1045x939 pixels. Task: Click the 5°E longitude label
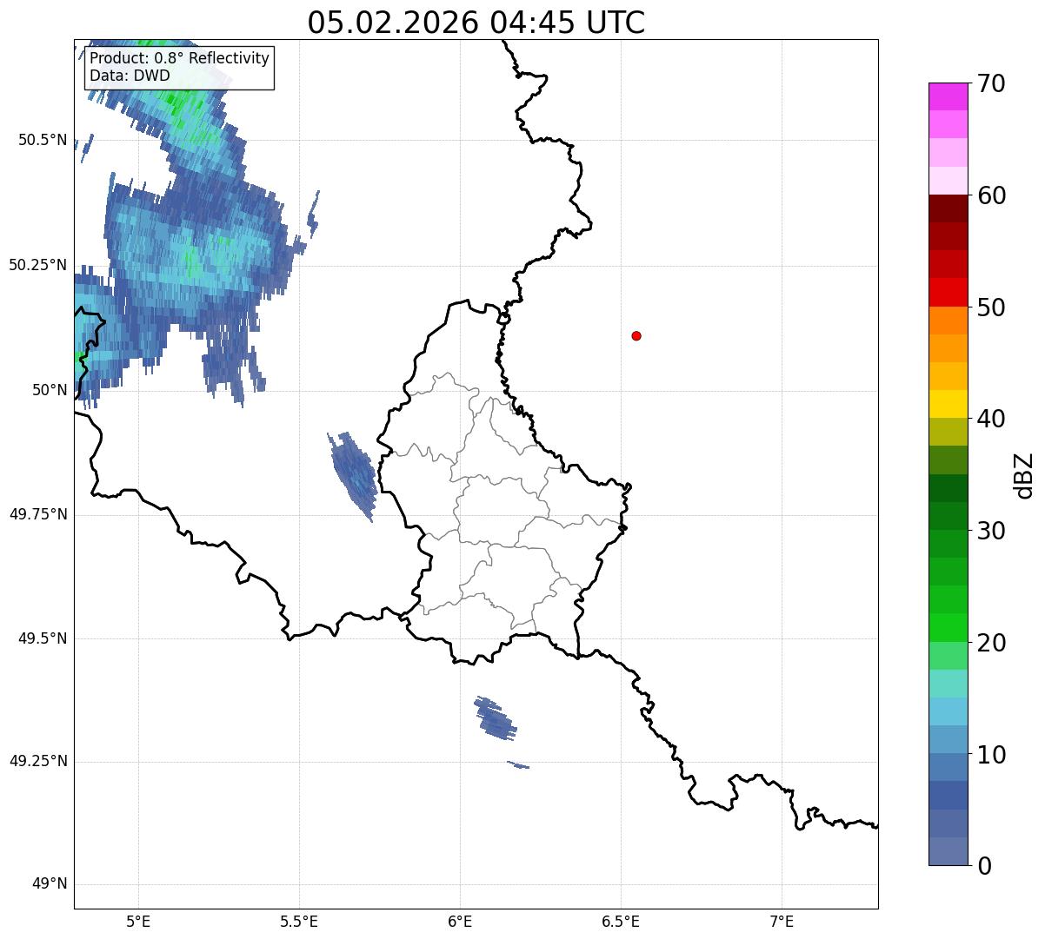139,921
